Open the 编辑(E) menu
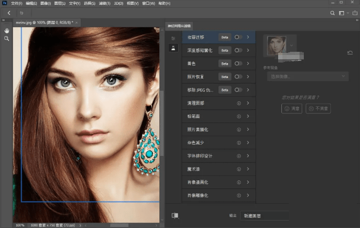This screenshot has height=228, width=360. (x=31, y=3)
